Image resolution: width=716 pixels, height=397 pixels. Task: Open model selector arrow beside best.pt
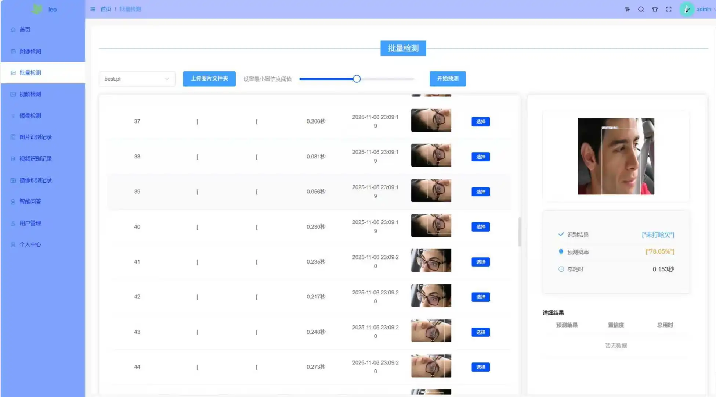tap(167, 79)
